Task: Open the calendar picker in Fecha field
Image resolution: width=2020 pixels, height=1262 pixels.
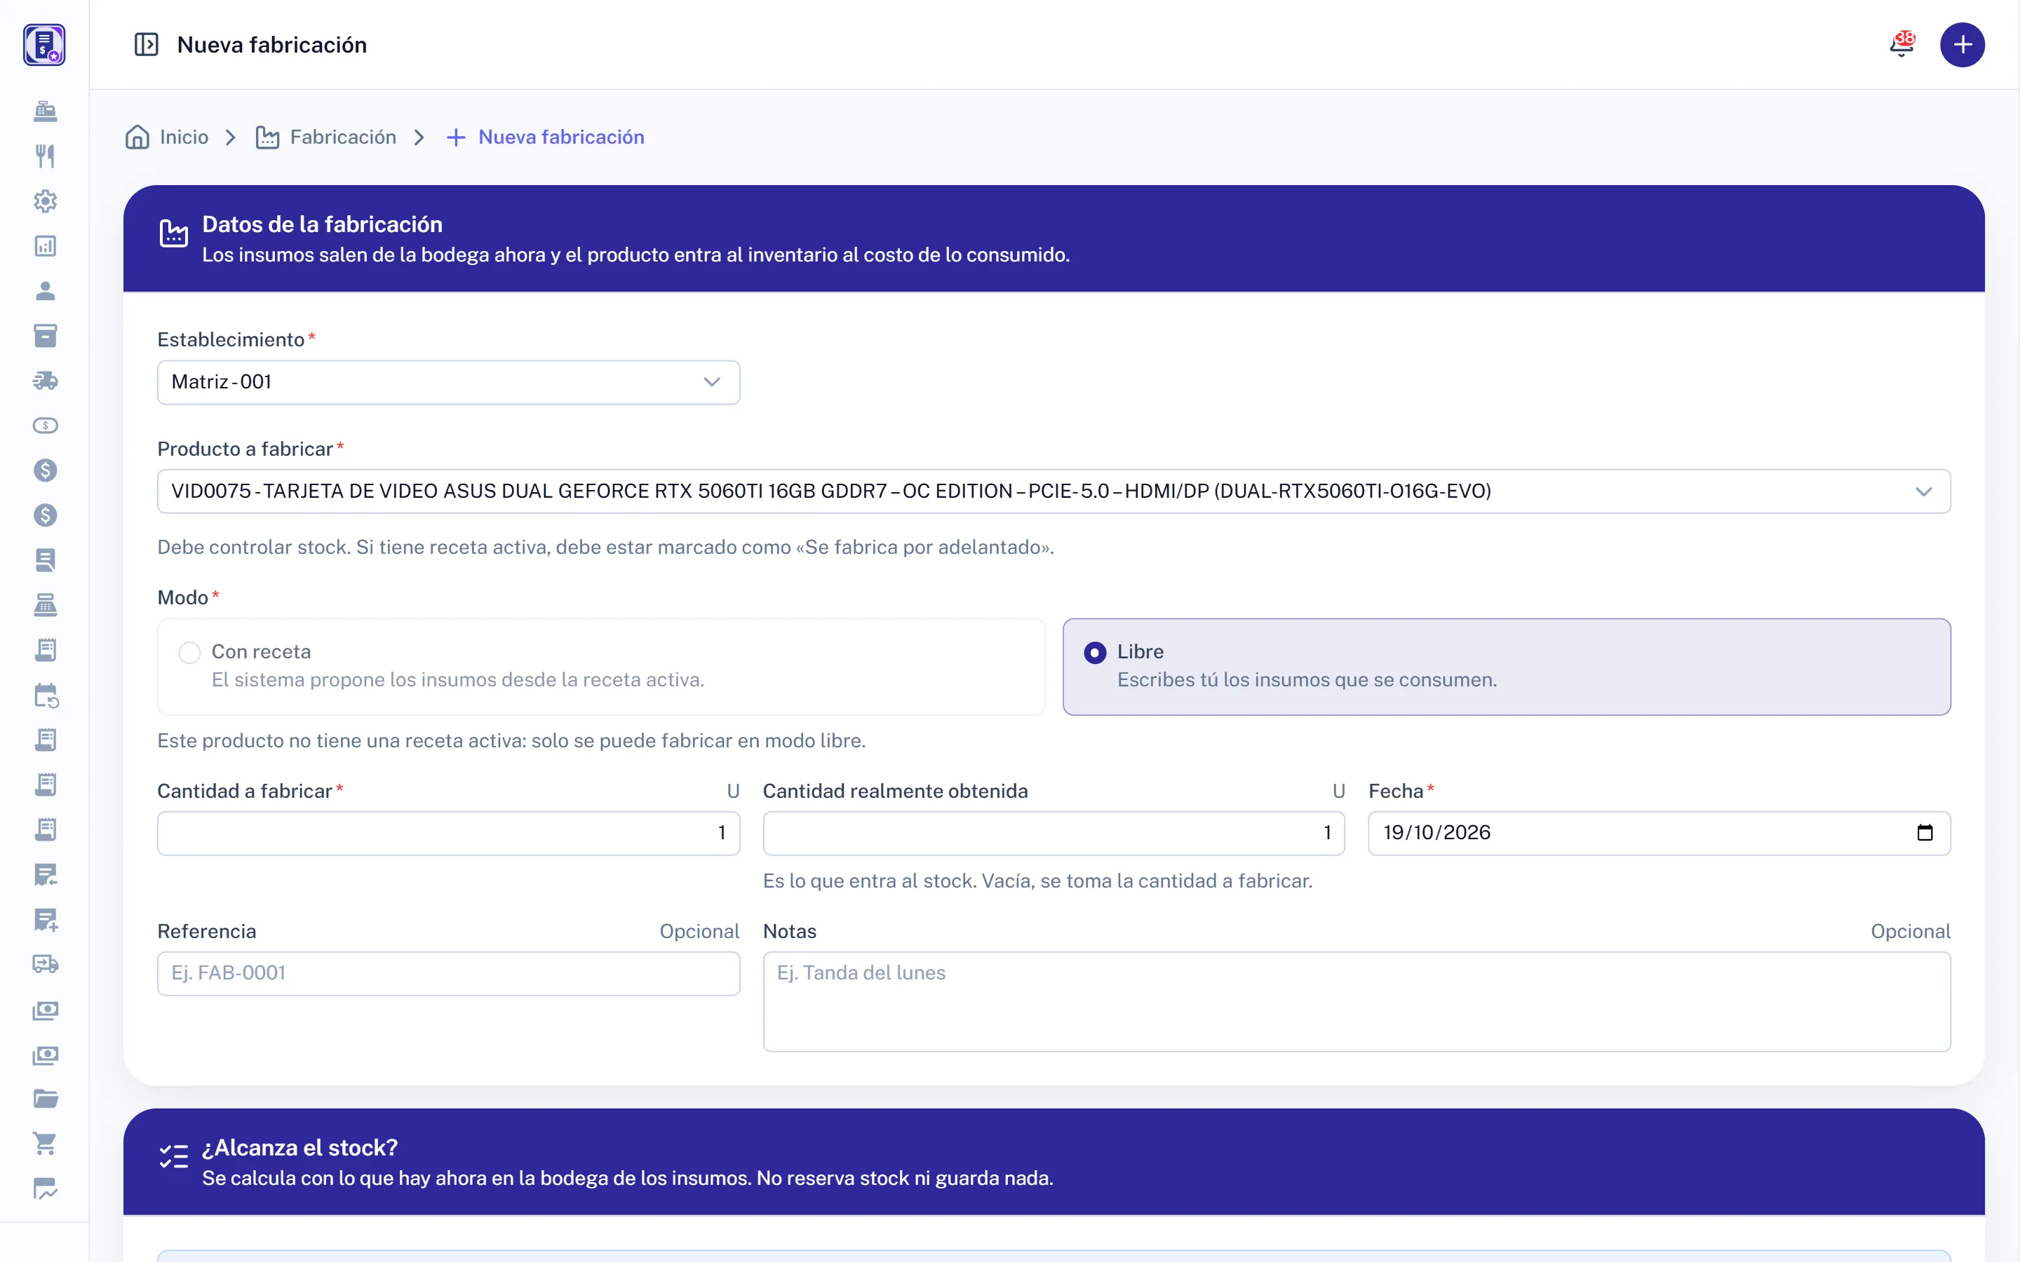Action: click(1925, 832)
